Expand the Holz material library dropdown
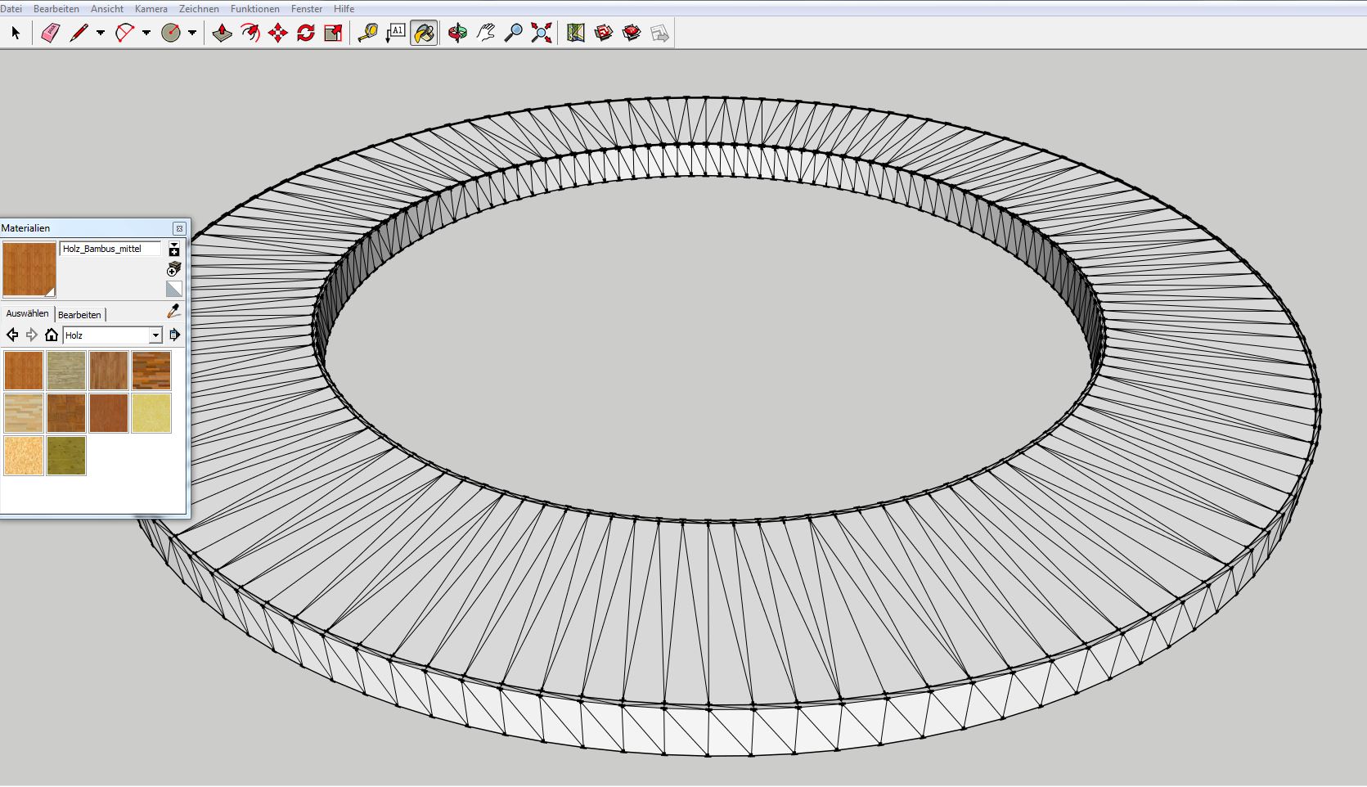The image size is (1367, 787). click(155, 335)
